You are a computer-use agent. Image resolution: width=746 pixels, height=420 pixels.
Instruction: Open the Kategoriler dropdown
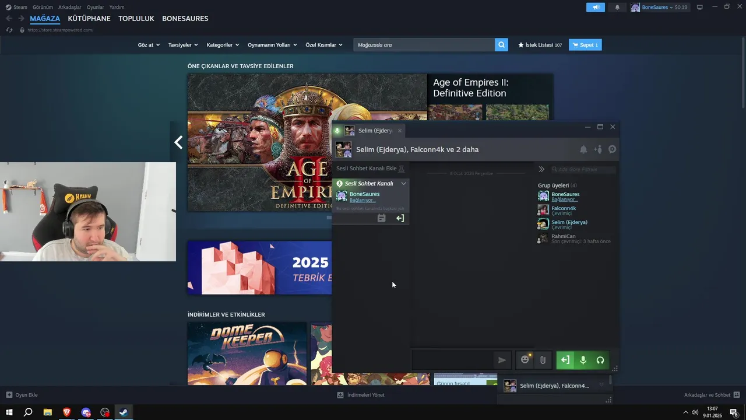coord(223,45)
